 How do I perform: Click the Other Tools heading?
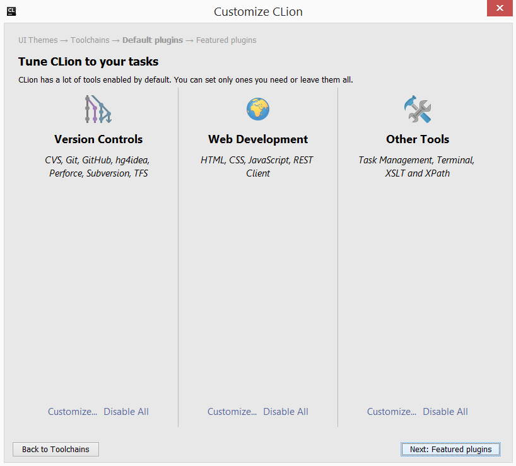point(418,139)
